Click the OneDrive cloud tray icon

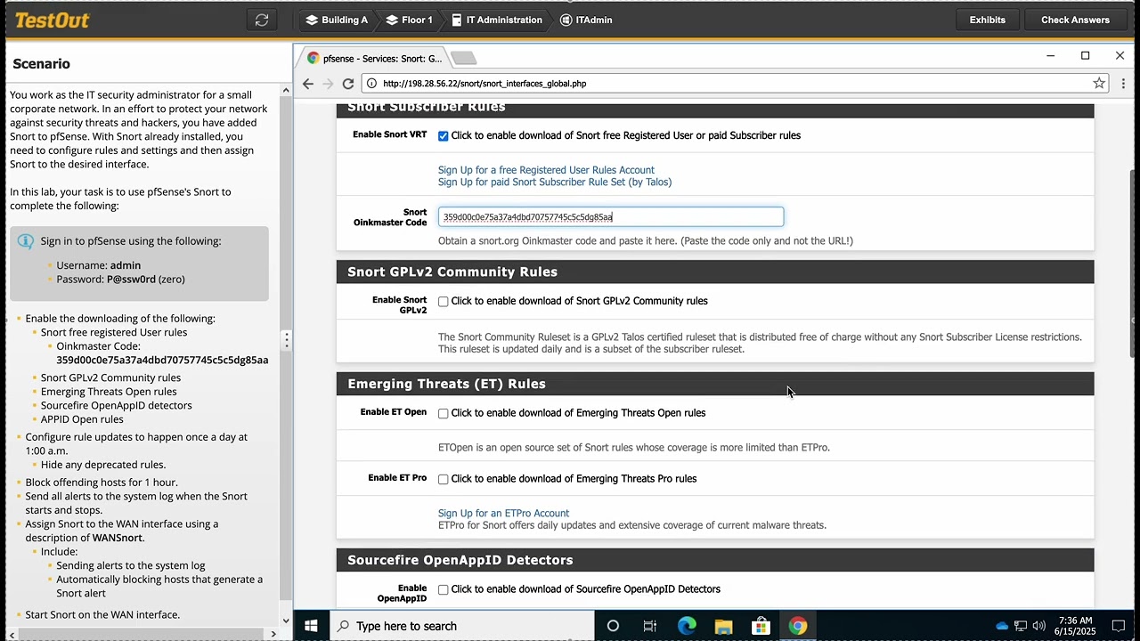1002,626
